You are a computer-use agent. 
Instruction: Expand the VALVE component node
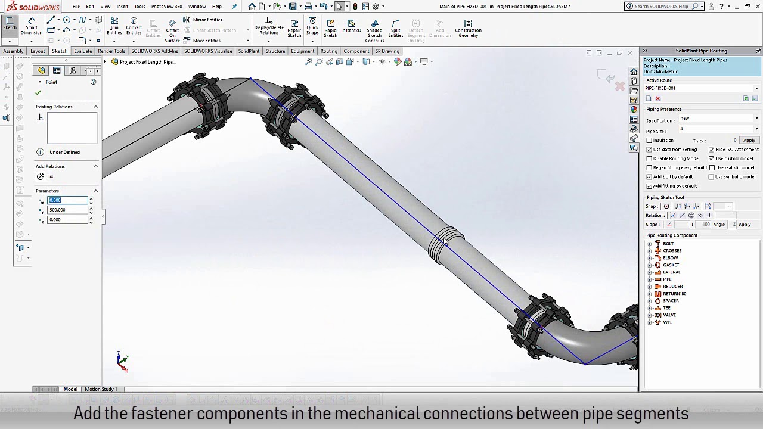[649, 315]
